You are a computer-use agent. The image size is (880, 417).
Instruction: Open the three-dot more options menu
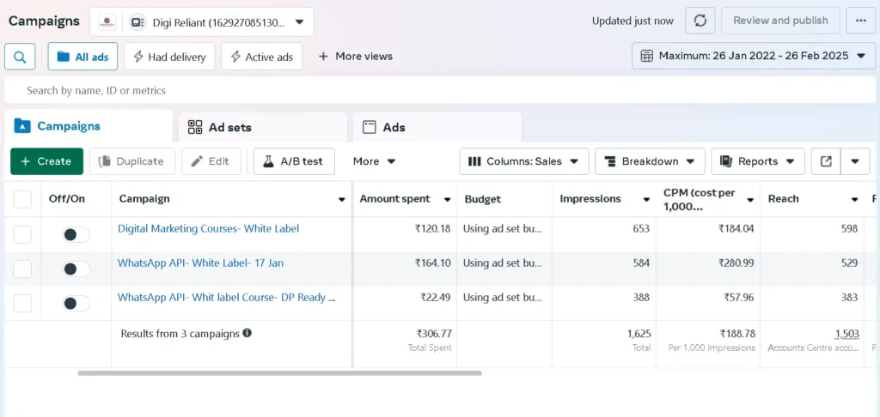(x=861, y=21)
